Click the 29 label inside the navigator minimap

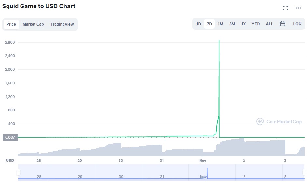pyautogui.click(x=80, y=177)
